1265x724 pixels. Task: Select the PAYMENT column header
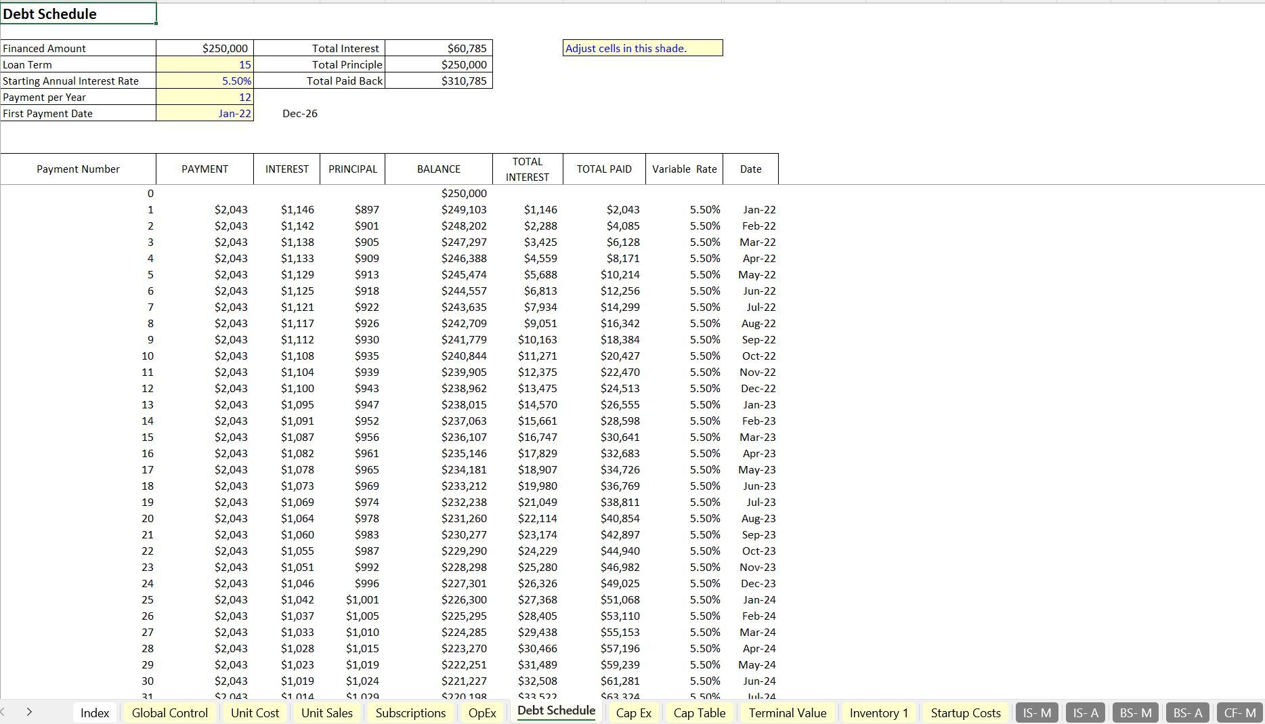click(x=205, y=169)
